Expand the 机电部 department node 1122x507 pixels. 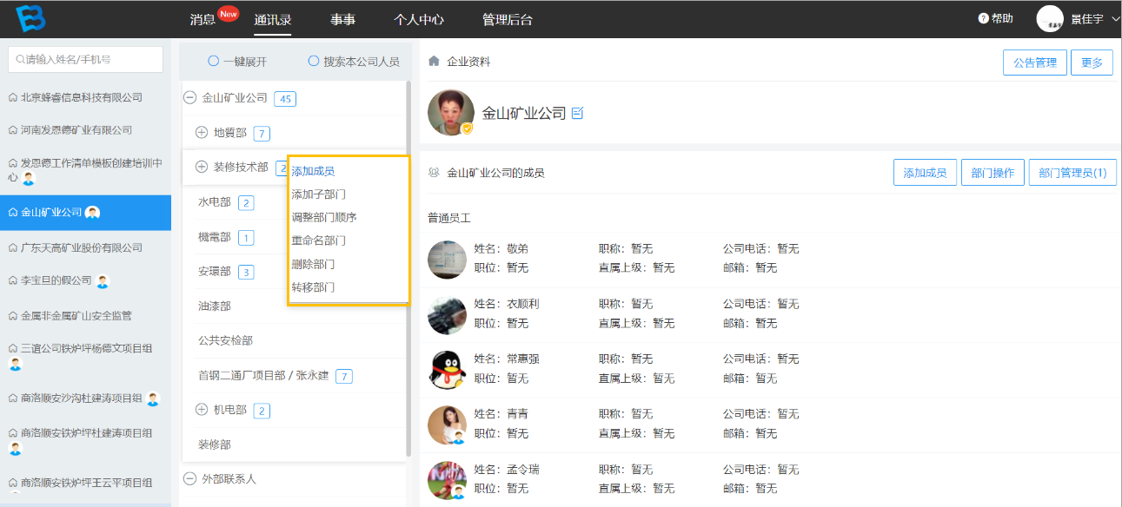click(202, 410)
